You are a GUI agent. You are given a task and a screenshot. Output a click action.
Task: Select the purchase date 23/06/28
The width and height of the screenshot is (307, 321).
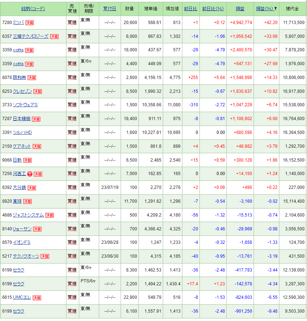(x=110, y=242)
